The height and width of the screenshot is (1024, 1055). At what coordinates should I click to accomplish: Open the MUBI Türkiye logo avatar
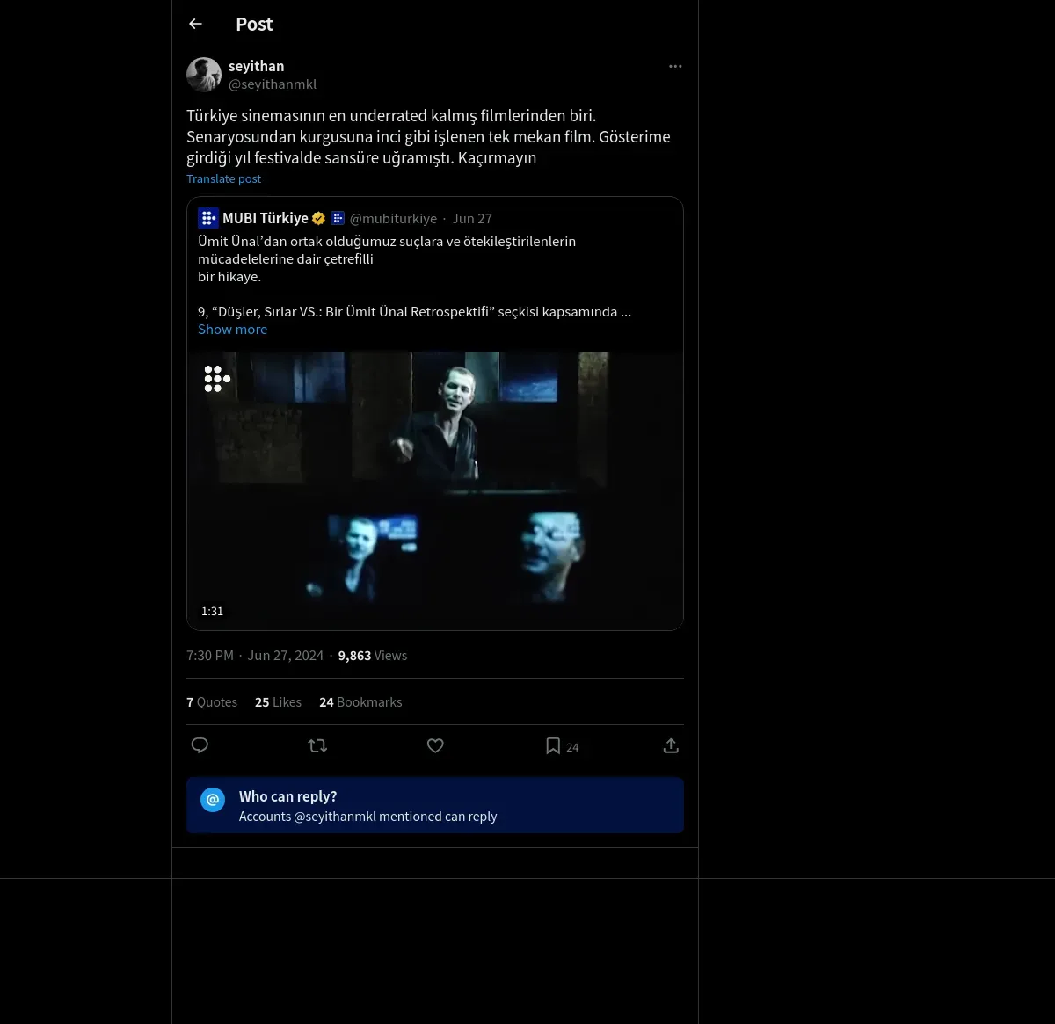[x=208, y=218]
